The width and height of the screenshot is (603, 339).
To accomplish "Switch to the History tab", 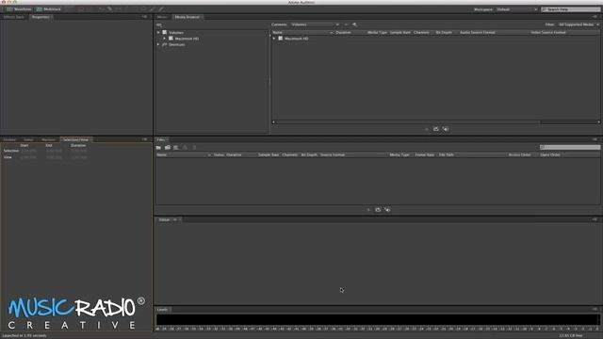I will [9, 140].
